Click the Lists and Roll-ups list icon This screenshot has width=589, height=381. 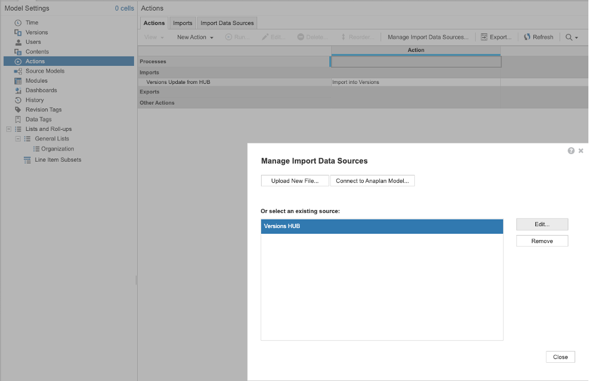(18, 129)
